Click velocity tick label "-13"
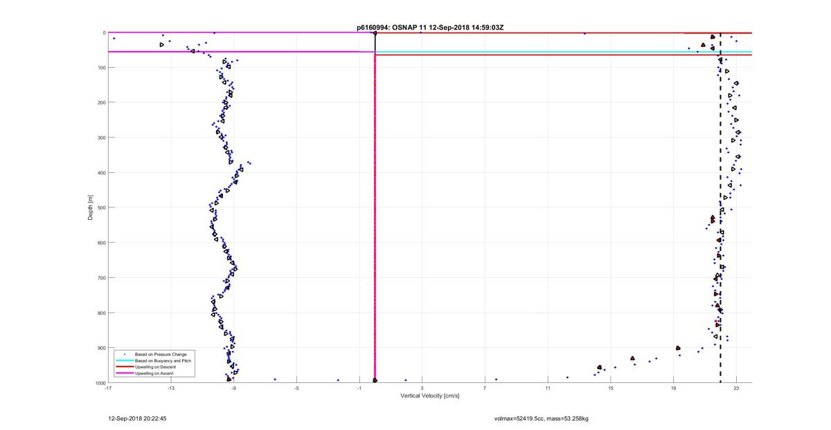 (170, 389)
